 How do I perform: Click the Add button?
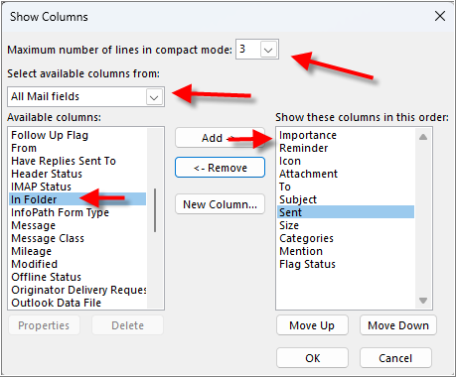click(220, 138)
